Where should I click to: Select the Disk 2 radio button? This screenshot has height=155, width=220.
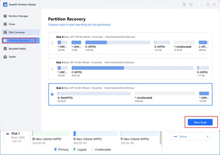52,94
